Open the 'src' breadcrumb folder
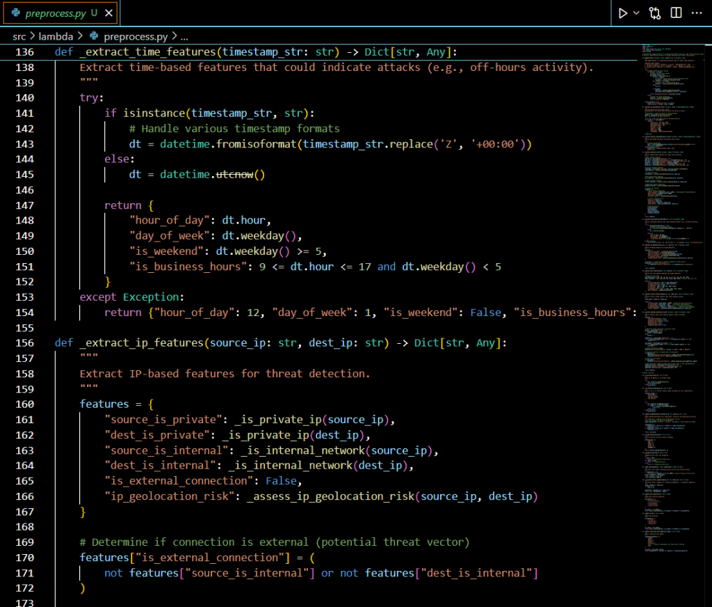The width and height of the screenshot is (712, 607). (x=20, y=36)
